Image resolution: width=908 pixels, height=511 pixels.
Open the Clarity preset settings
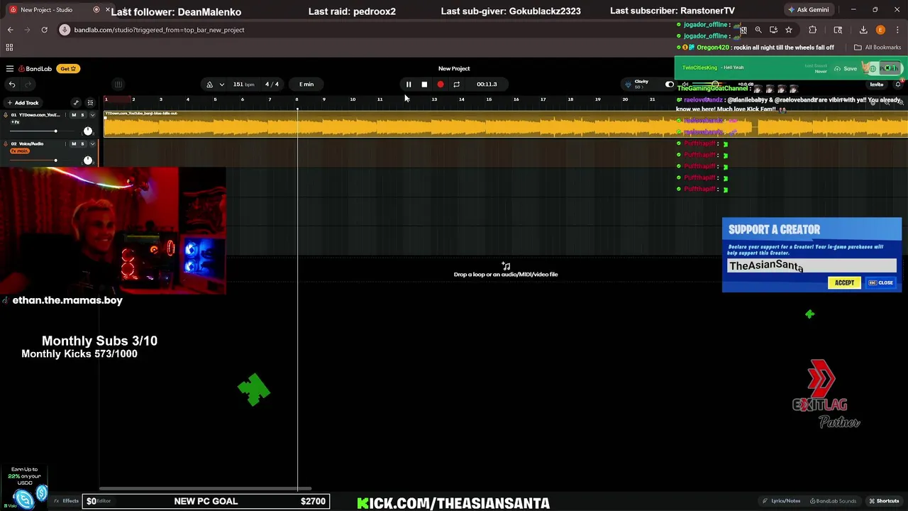coord(641,84)
